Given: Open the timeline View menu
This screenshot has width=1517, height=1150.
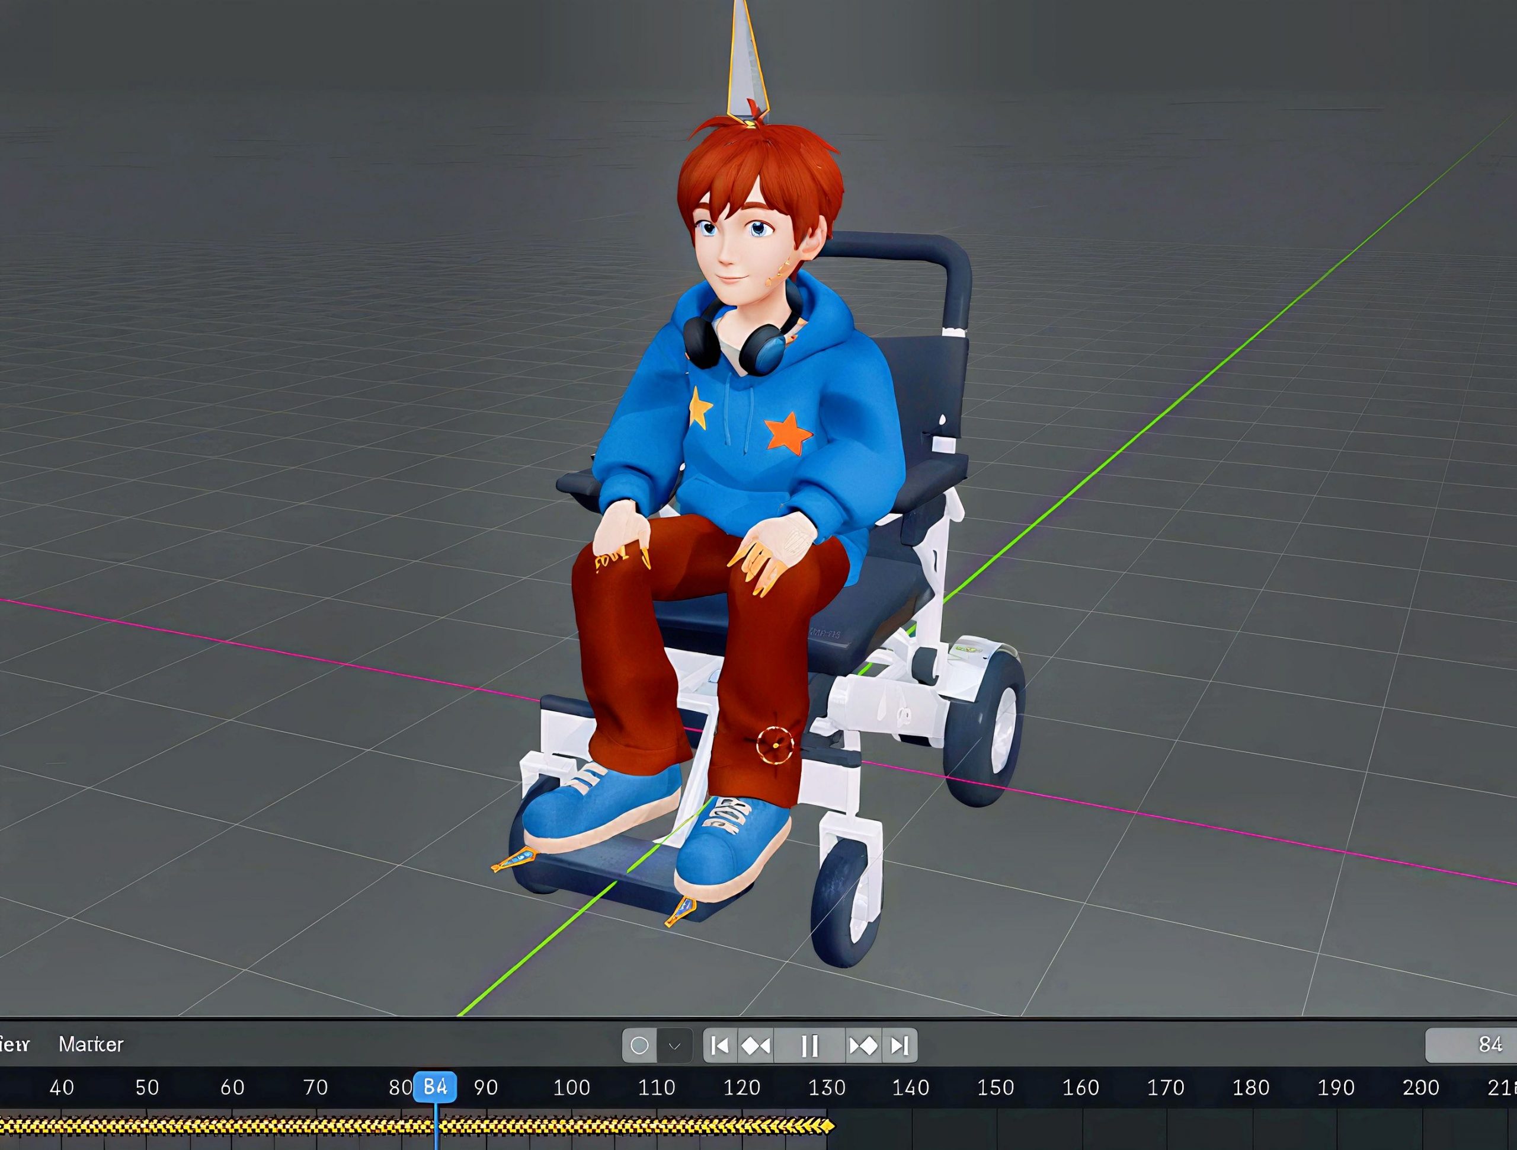Looking at the screenshot, I should [14, 1044].
